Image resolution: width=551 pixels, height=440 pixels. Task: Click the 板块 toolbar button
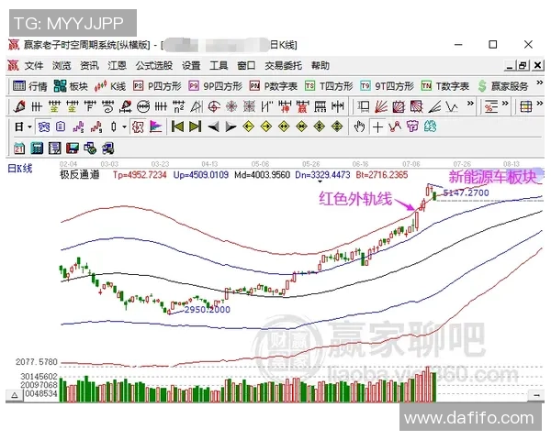coord(71,86)
